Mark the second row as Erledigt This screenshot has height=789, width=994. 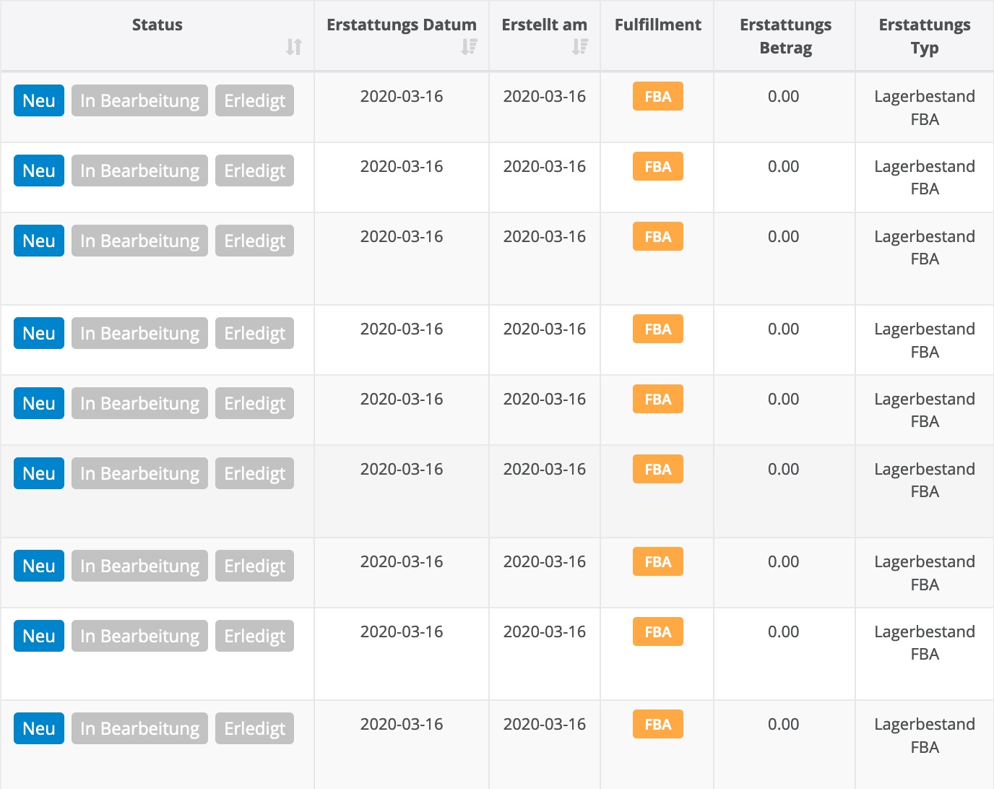254,171
